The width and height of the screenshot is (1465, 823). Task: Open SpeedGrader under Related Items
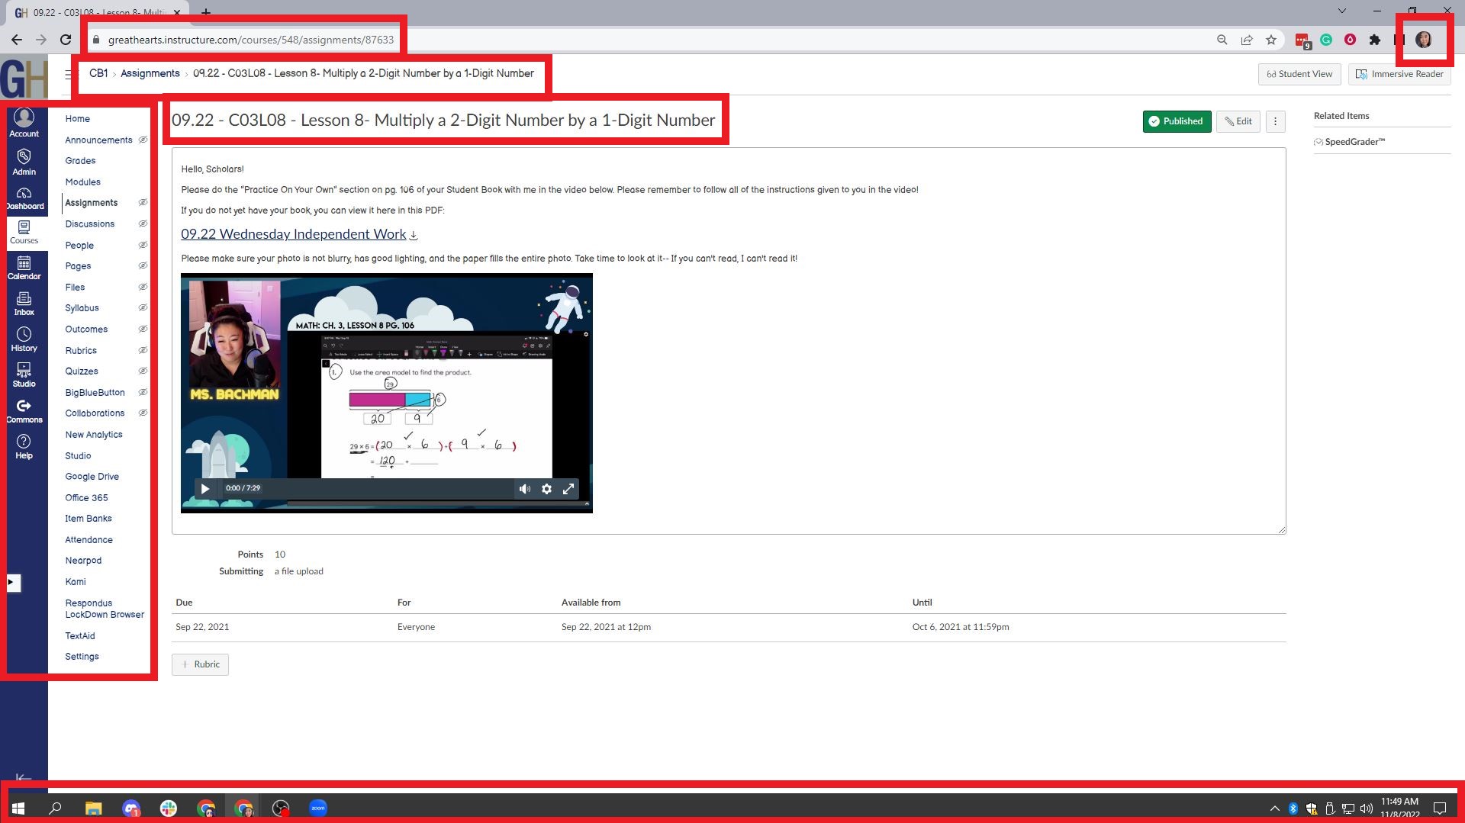click(x=1354, y=141)
